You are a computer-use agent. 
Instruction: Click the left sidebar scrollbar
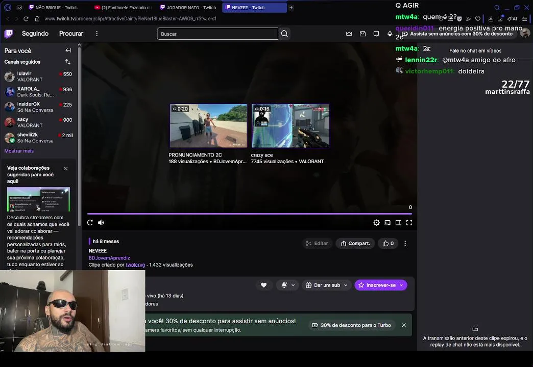coord(79,136)
